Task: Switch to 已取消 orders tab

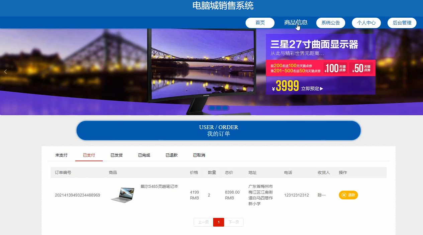Action: click(199, 155)
